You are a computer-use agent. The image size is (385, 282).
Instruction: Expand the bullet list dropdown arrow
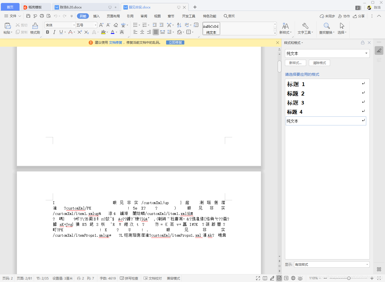tap(139, 25)
